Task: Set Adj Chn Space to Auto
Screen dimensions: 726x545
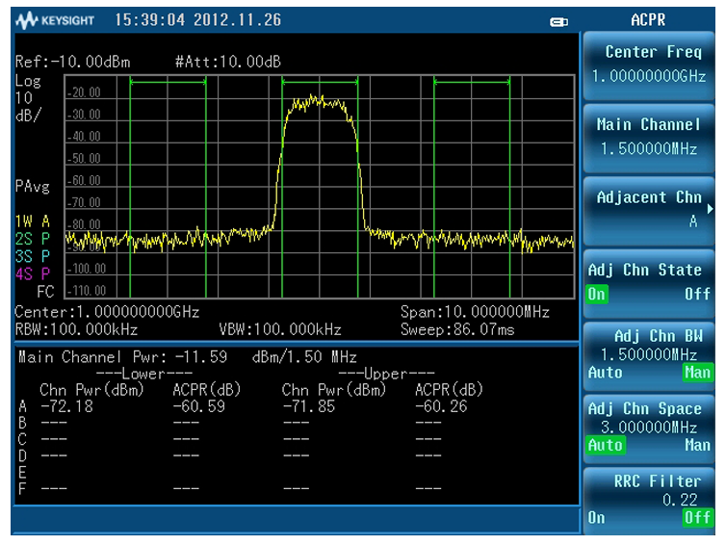Action: (606, 446)
